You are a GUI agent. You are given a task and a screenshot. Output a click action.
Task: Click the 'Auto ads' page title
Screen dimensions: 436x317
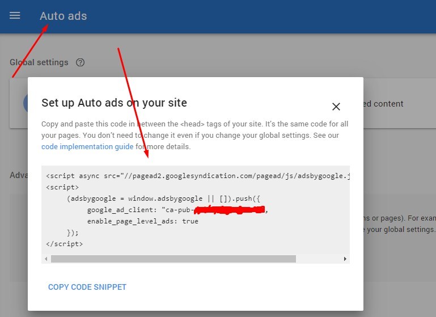point(64,16)
